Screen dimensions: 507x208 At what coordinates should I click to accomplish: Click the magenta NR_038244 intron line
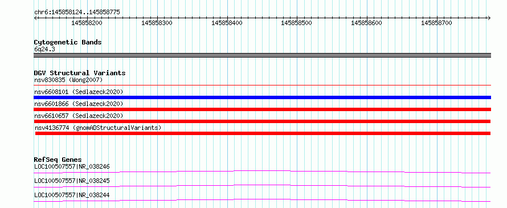point(262,200)
